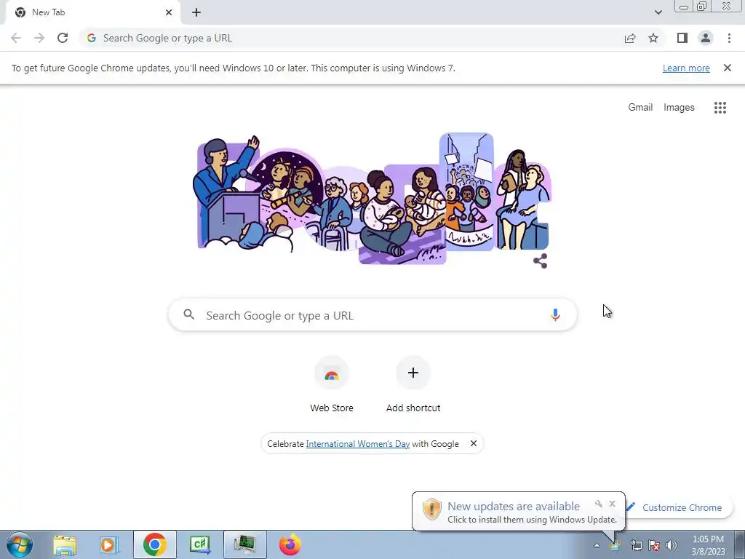Open the Images link

click(679, 108)
